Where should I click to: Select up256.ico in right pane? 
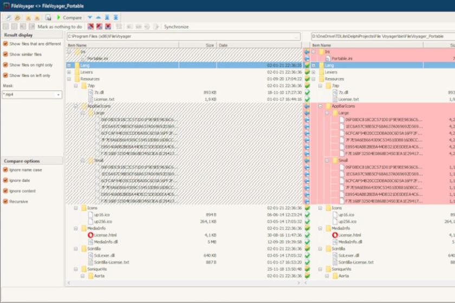(347, 221)
